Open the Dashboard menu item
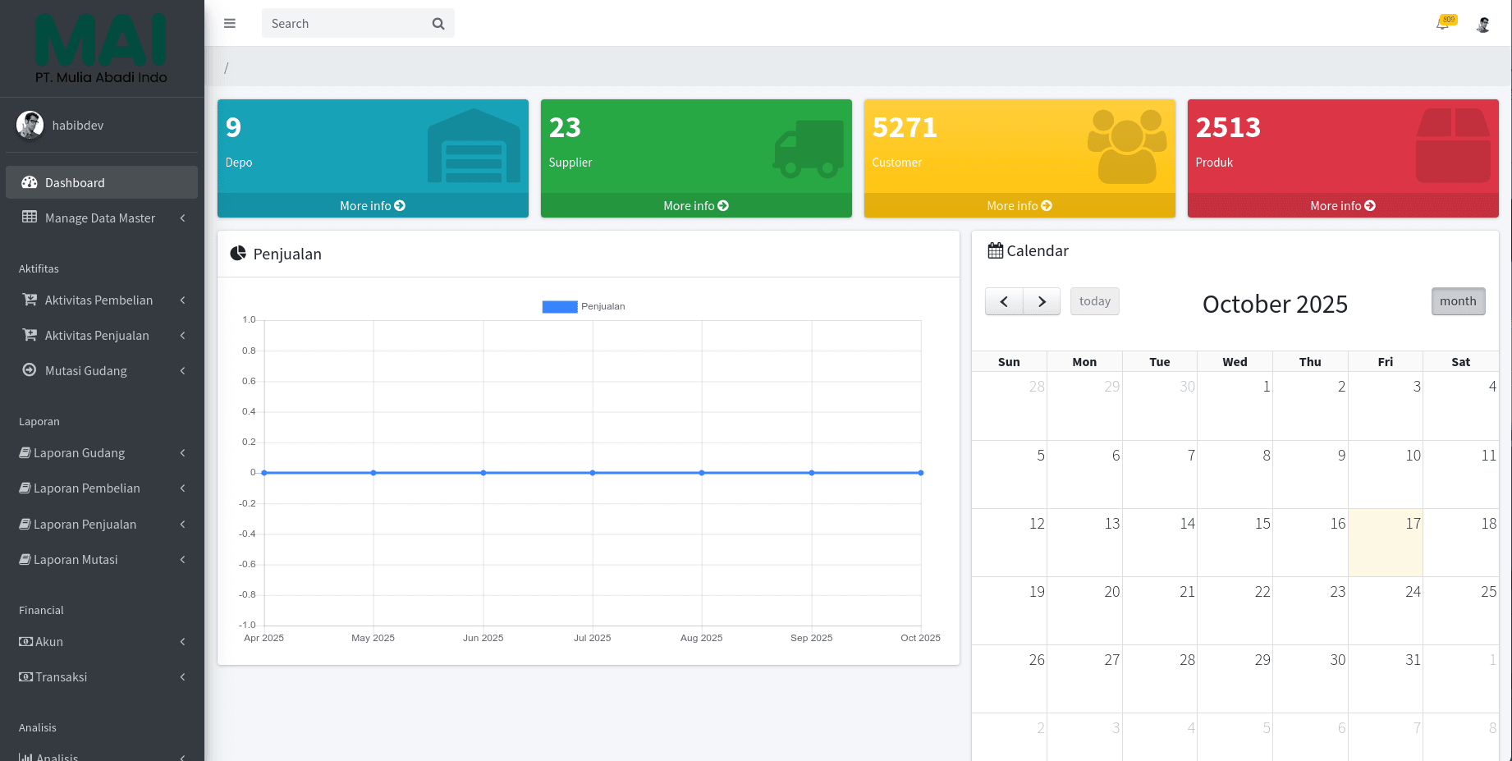The image size is (1512, 761). coord(102,182)
